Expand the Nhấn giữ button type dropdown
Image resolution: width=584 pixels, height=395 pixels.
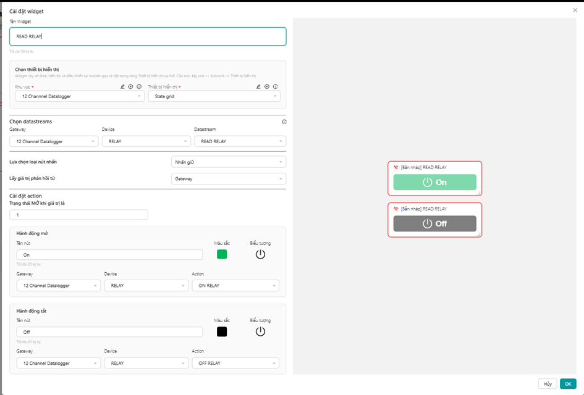click(229, 162)
